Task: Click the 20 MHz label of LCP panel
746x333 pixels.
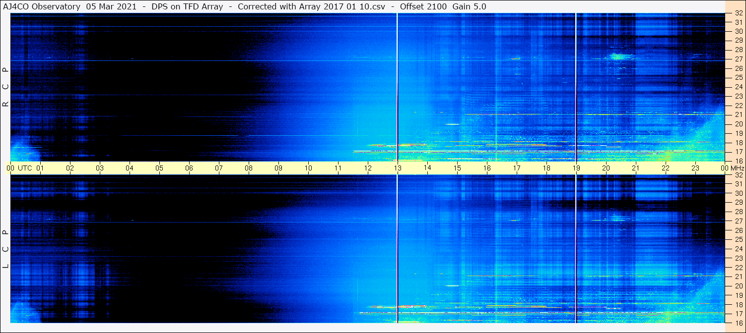Action: [738, 286]
